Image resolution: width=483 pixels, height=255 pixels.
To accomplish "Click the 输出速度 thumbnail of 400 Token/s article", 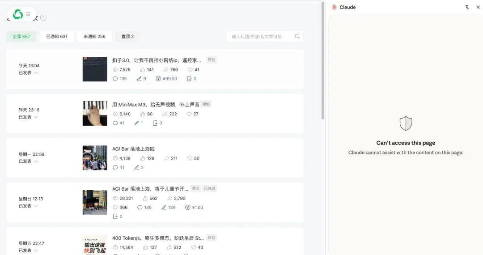I will [x=95, y=245].
